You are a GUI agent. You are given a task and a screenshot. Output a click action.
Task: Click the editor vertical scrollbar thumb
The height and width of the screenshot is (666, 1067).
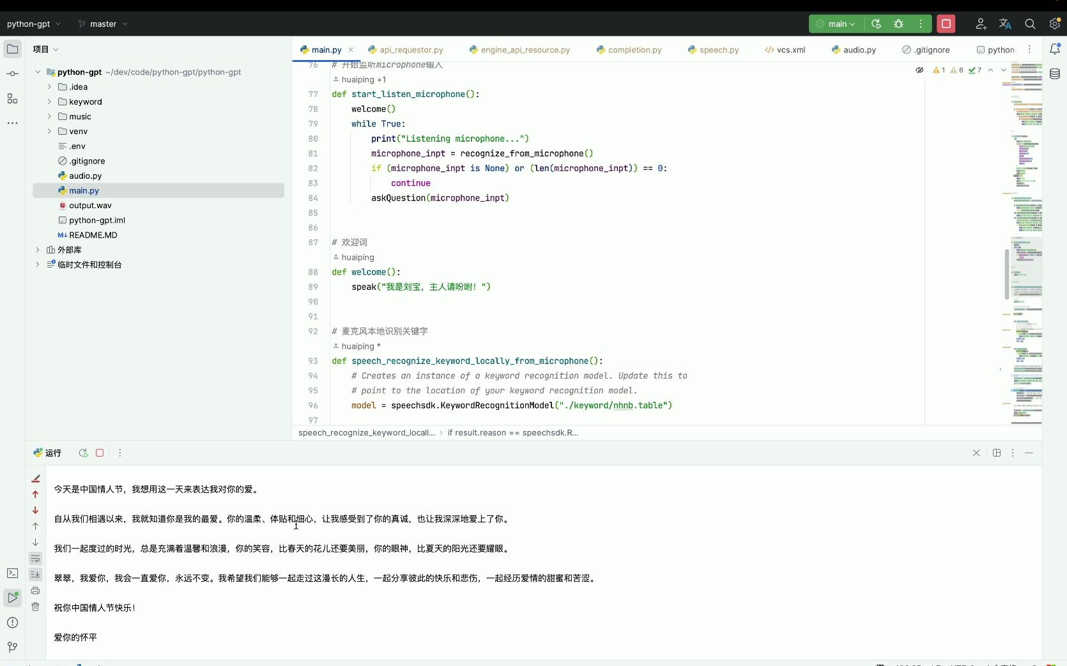coord(1007,273)
